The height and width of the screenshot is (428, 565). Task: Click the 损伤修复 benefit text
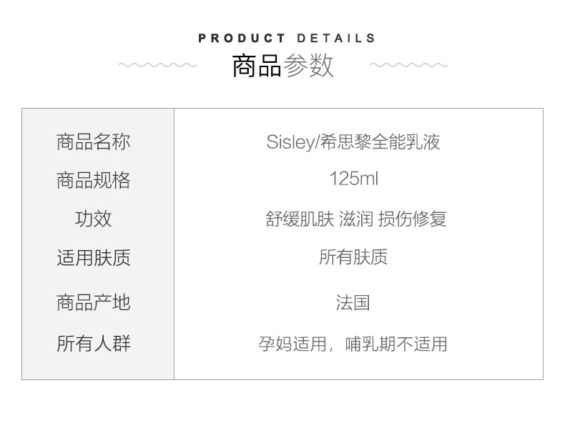[x=412, y=219]
